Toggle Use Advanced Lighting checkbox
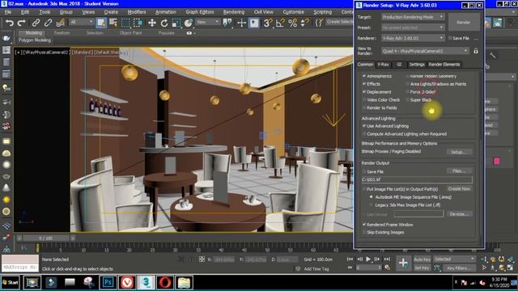 (x=364, y=126)
